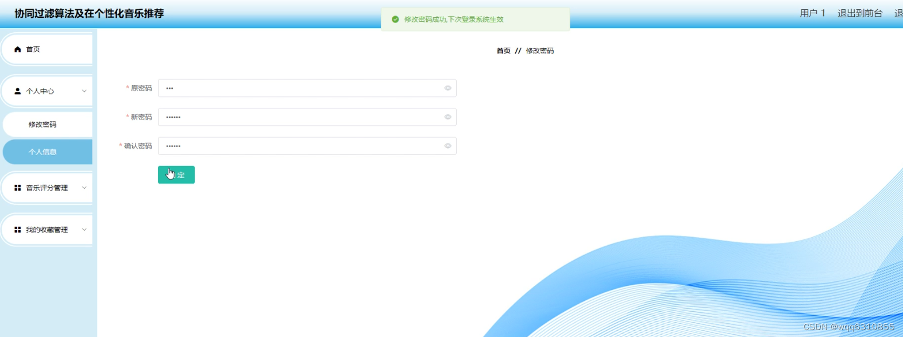
Task: Select 修改密码 in the sidebar
Action: pos(47,125)
